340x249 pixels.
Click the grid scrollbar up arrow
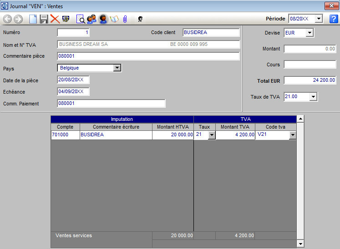pos(300,119)
